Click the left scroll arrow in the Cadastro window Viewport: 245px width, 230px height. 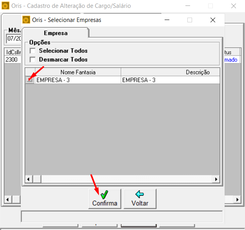8,199
